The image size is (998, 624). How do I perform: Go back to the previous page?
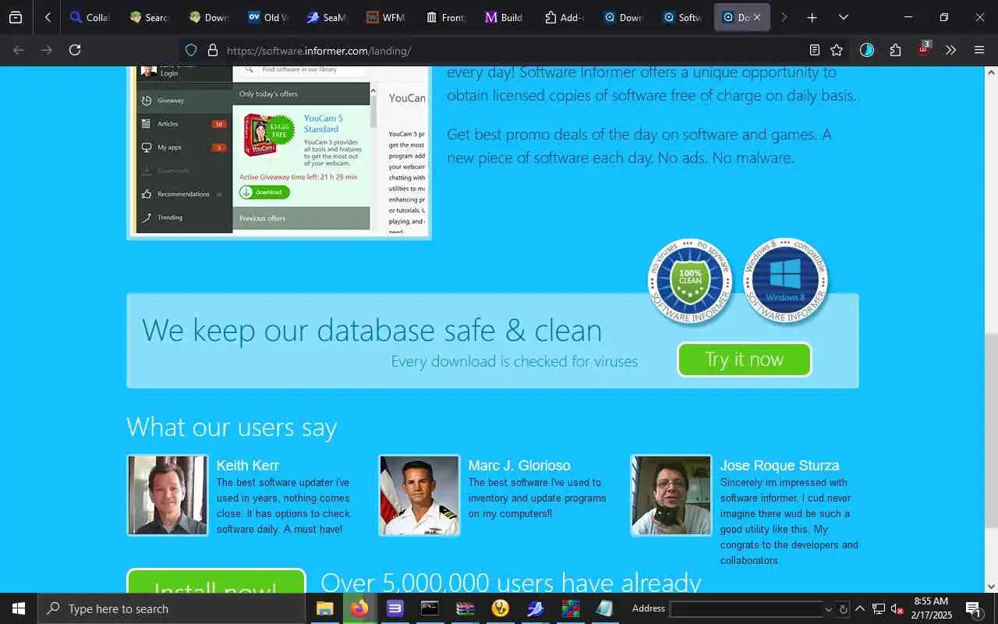tap(19, 50)
